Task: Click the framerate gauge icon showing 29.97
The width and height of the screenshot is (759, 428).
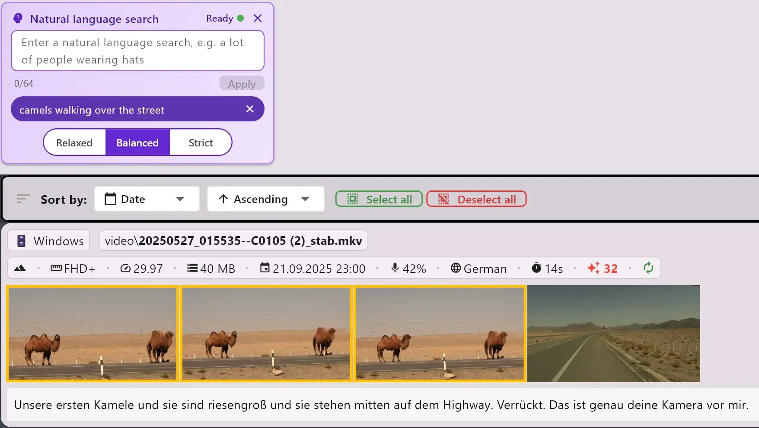Action: [x=125, y=268]
